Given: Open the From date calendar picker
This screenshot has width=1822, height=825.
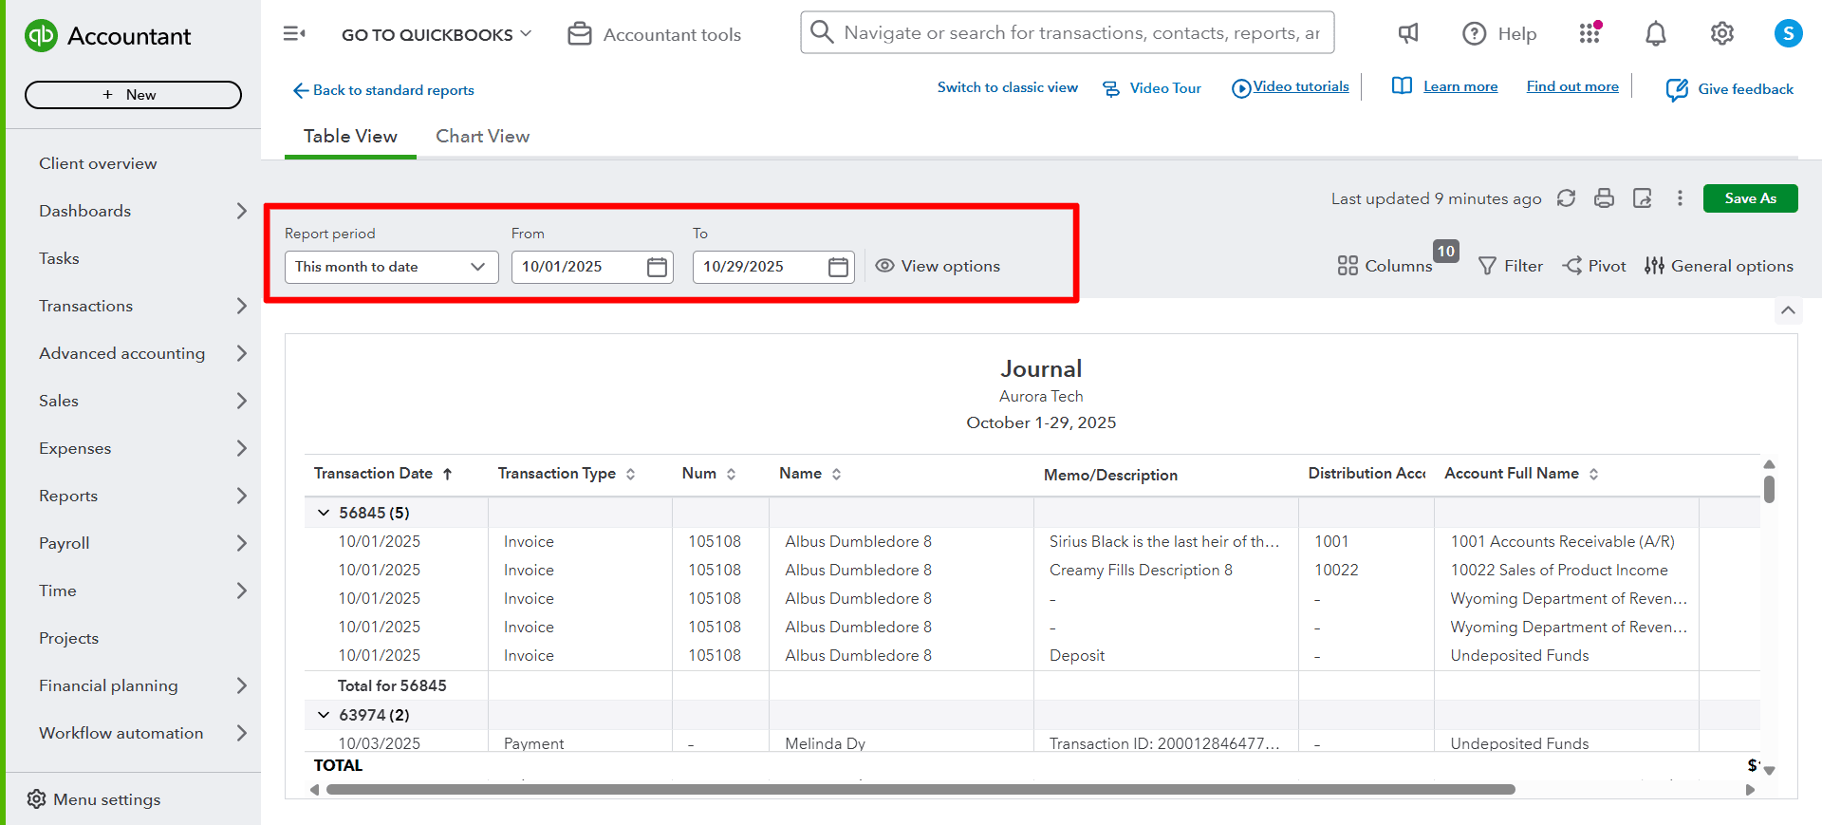Looking at the screenshot, I should pos(657,267).
